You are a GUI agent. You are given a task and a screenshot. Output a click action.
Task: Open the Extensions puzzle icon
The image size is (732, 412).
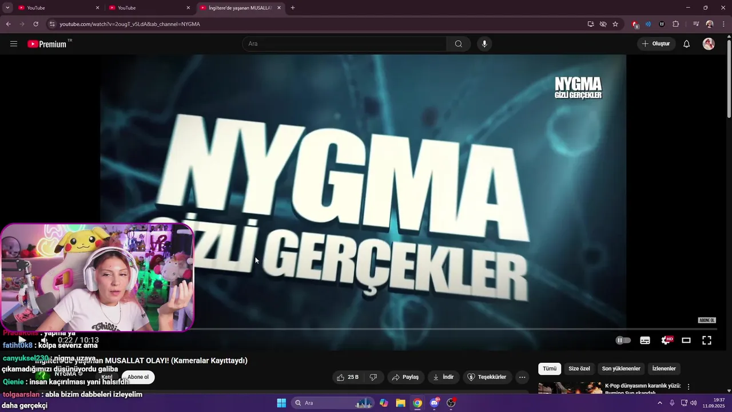coord(675,24)
